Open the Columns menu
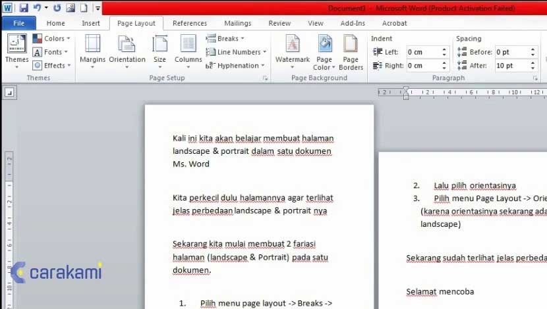This screenshot has width=547, height=309. coord(188,51)
